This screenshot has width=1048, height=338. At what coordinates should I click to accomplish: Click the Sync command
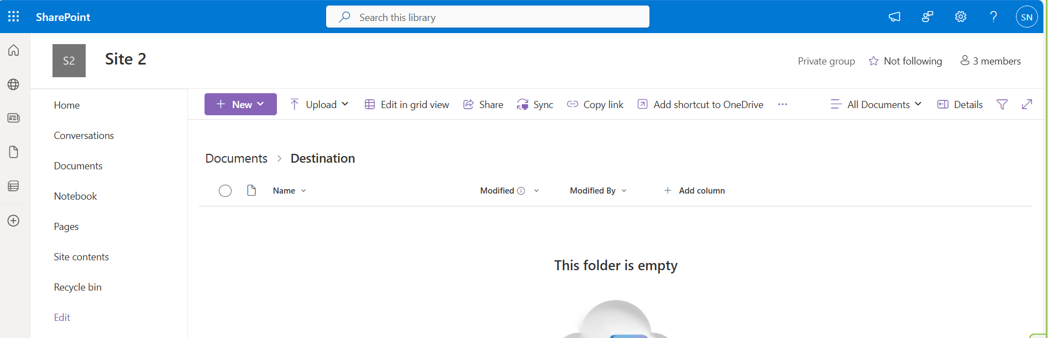point(535,104)
